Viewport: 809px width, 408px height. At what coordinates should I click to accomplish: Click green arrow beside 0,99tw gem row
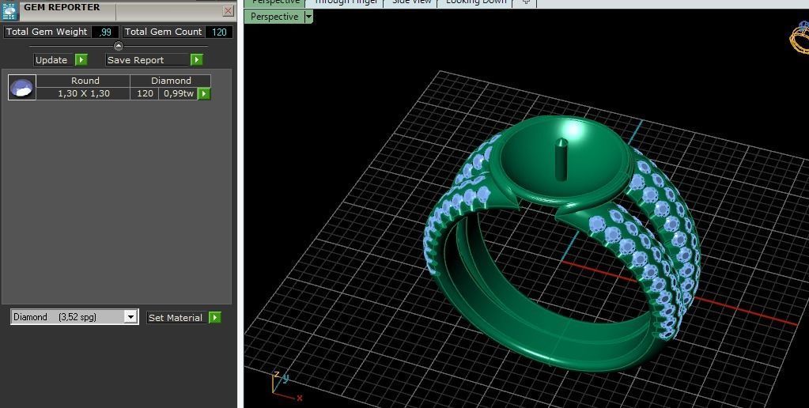(204, 94)
